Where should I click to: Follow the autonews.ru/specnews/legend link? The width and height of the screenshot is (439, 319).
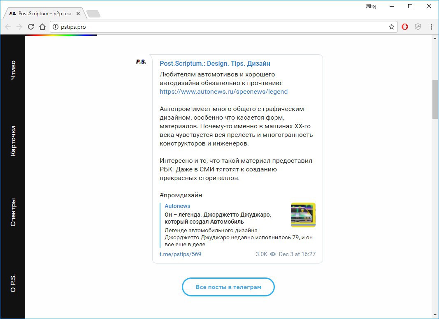click(x=223, y=92)
